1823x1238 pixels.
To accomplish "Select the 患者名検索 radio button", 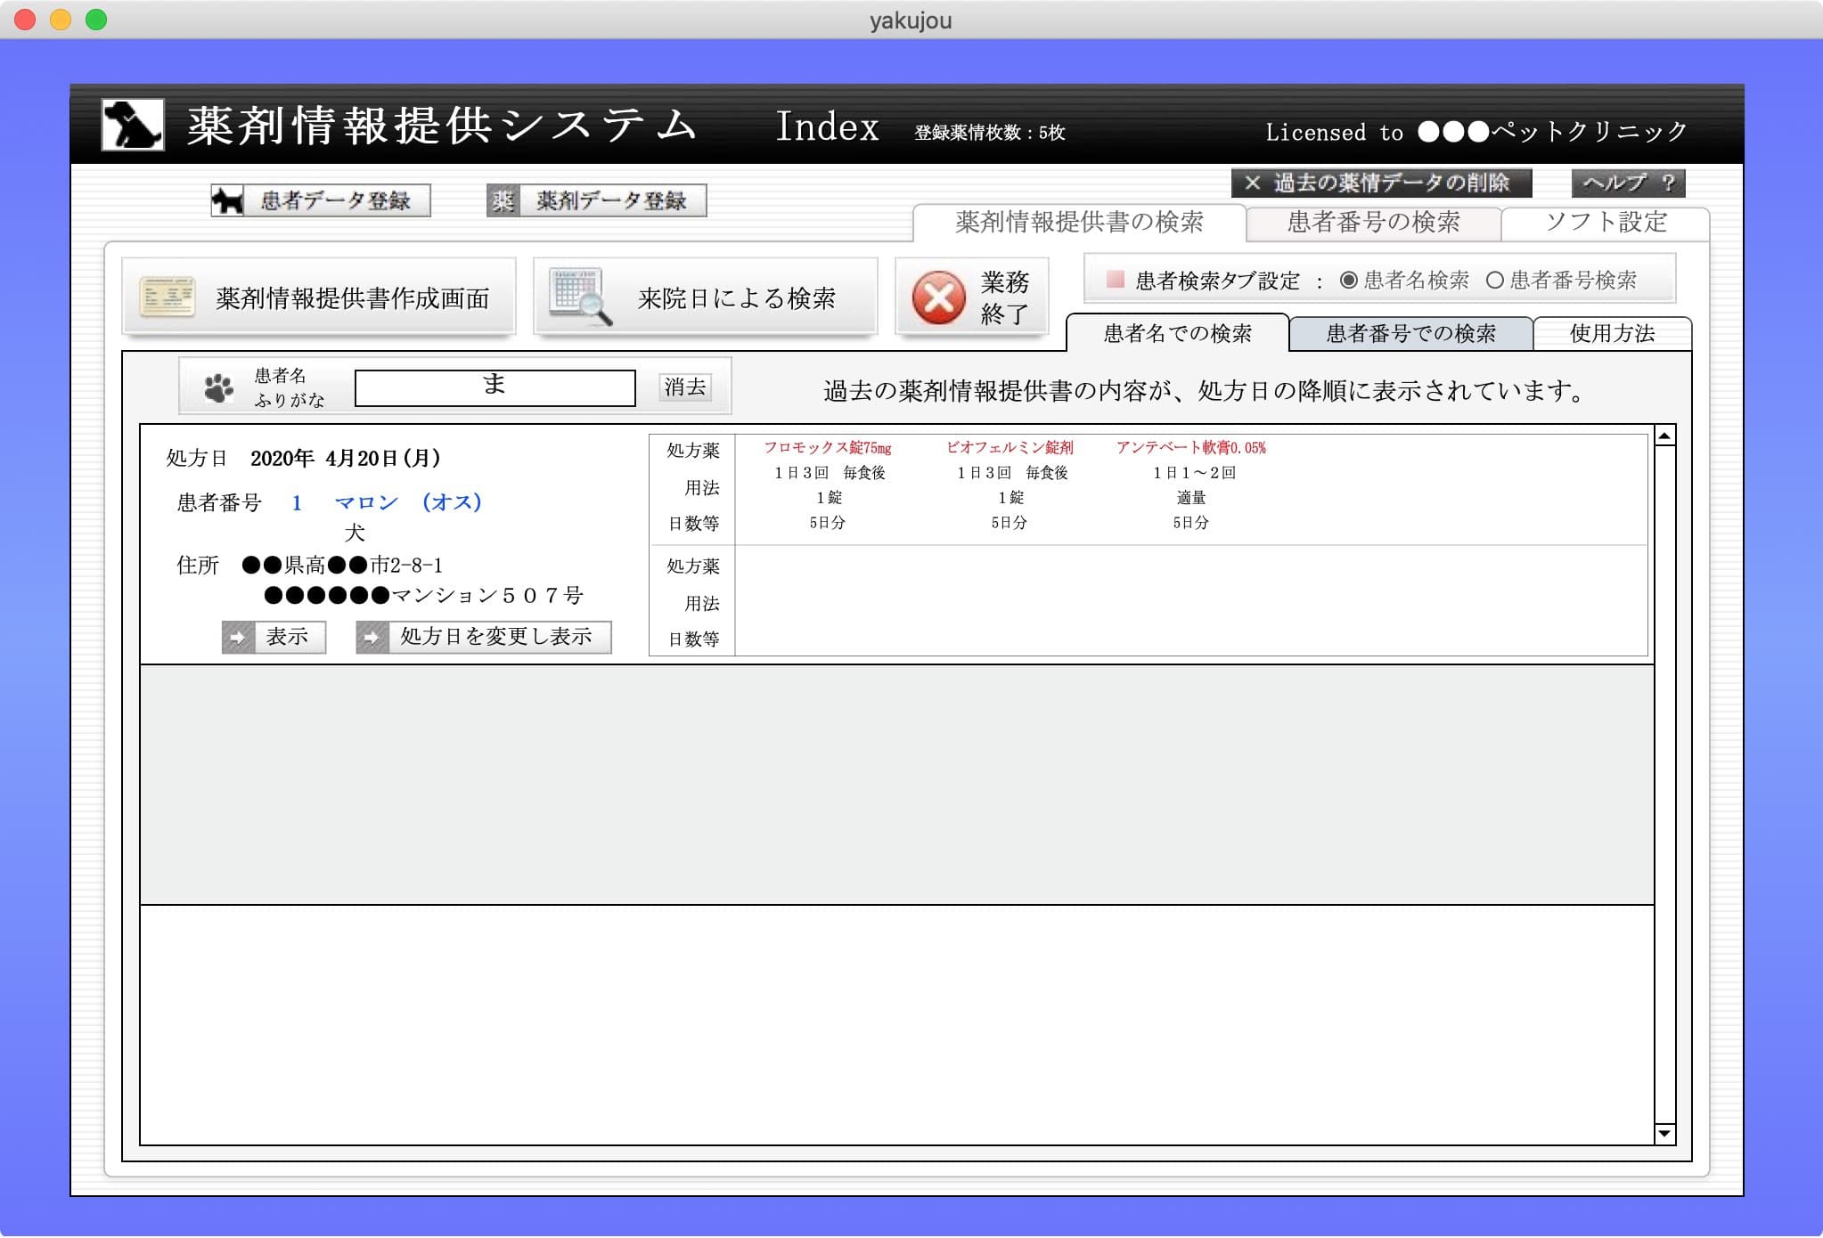I will [1348, 281].
